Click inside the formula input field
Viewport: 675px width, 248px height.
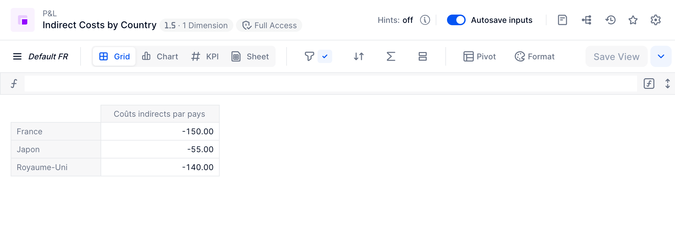(x=331, y=84)
